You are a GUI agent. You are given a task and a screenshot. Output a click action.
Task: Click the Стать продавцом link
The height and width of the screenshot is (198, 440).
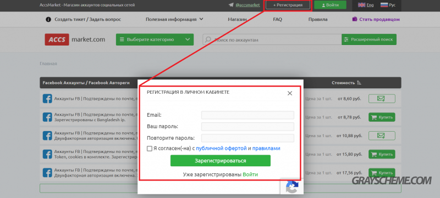click(380, 19)
